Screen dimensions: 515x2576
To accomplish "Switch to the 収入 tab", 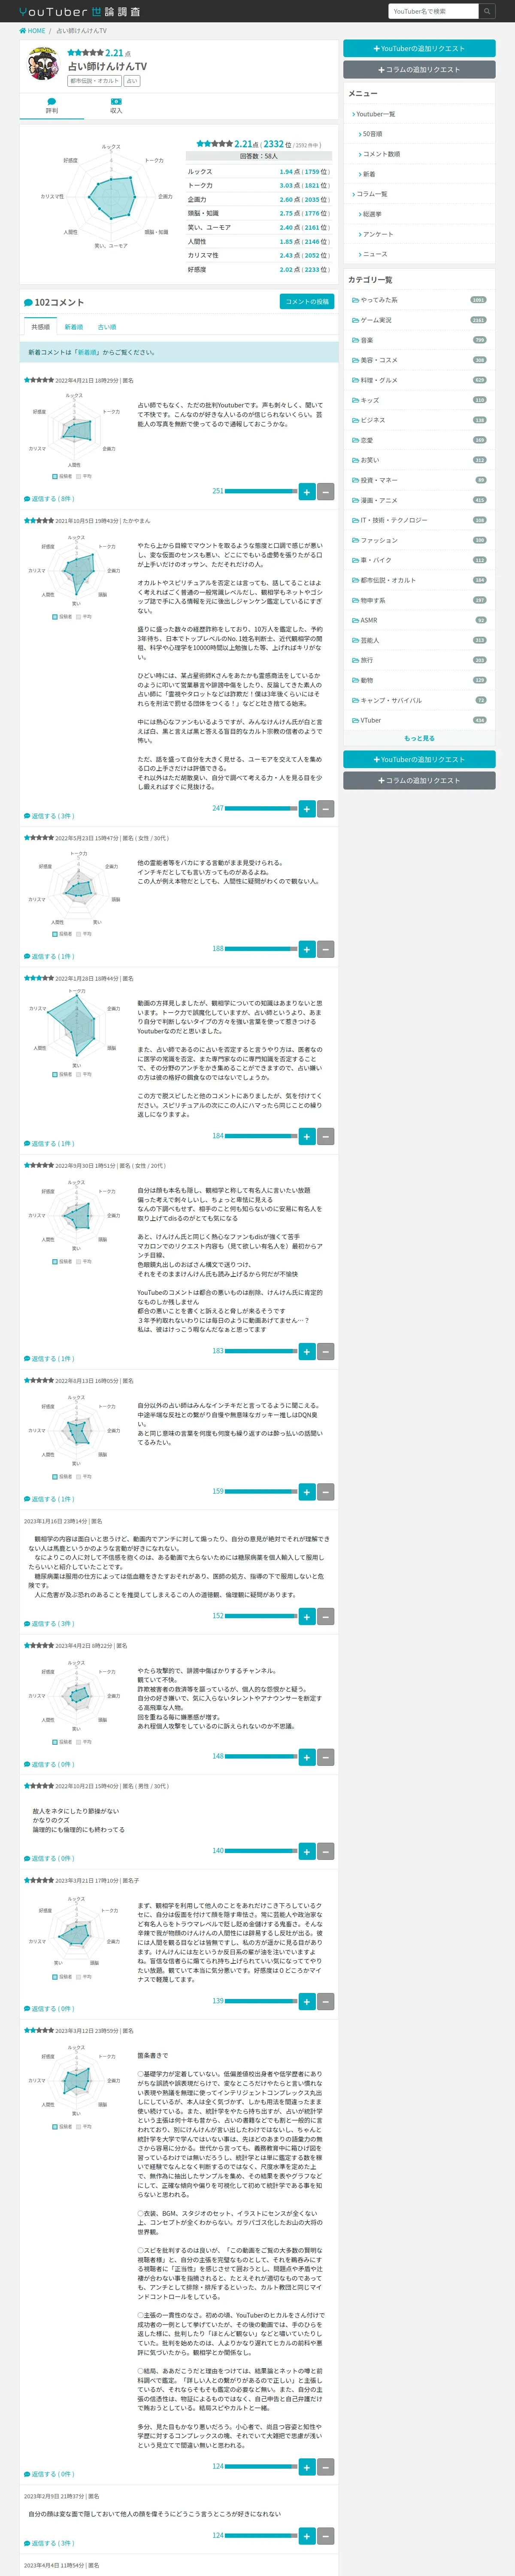I will [x=116, y=106].
